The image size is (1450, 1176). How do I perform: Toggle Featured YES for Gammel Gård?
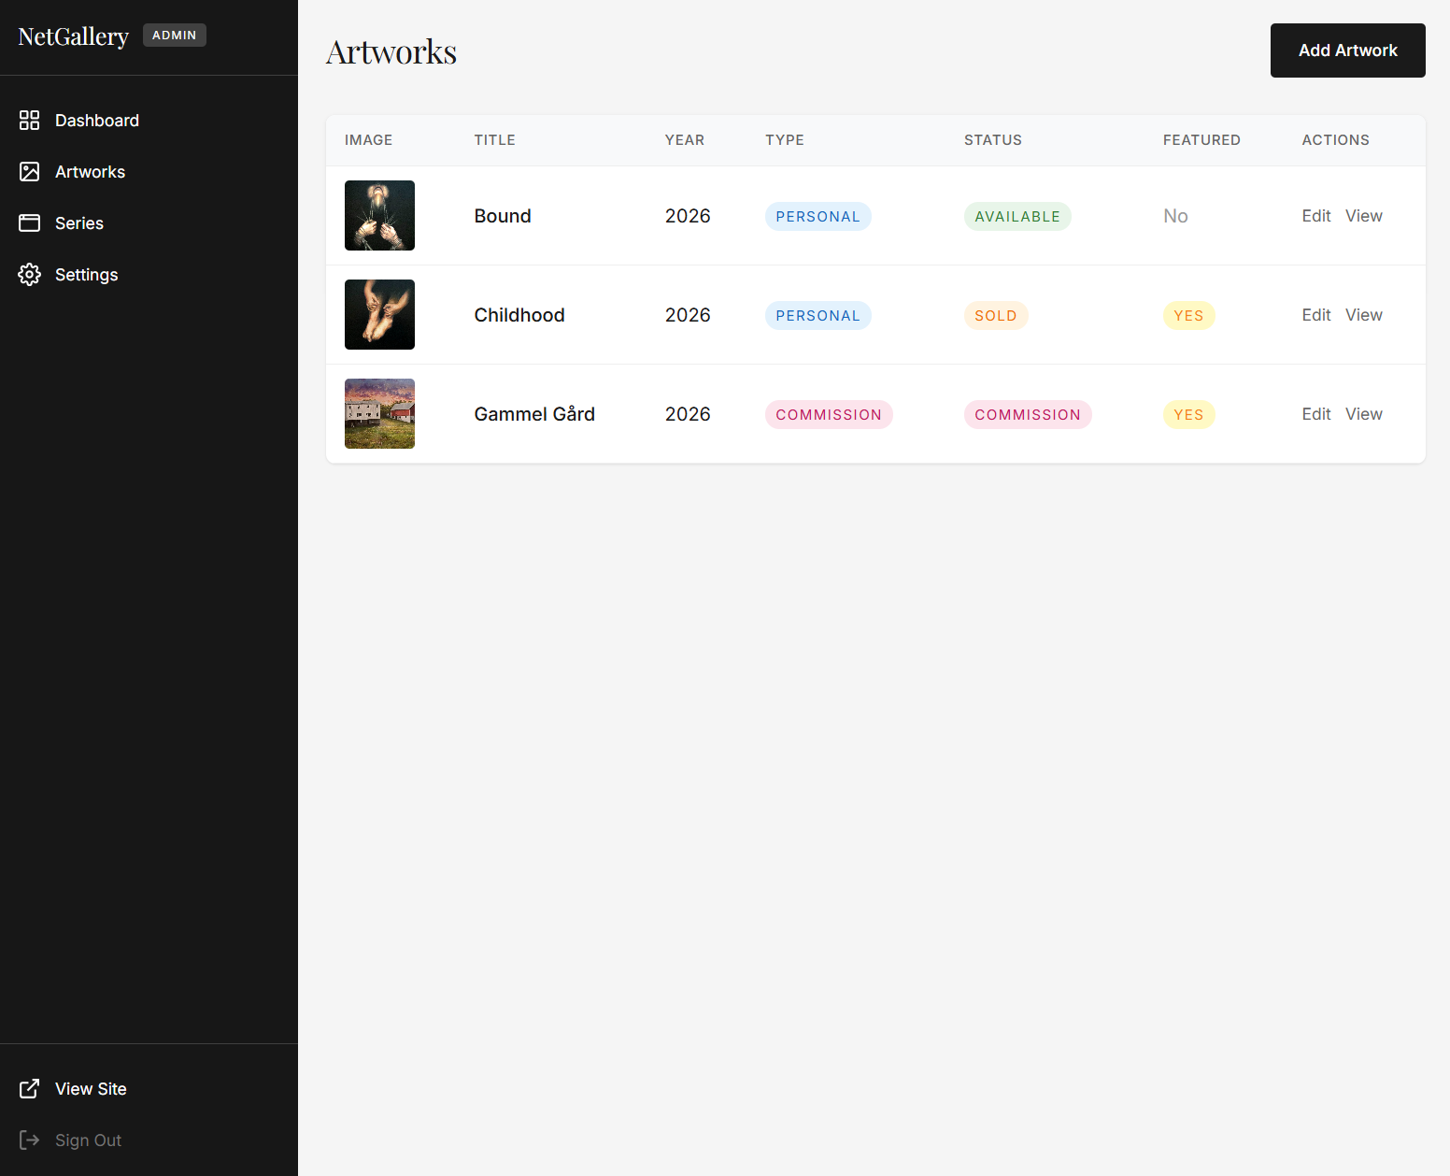(x=1188, y=414)
